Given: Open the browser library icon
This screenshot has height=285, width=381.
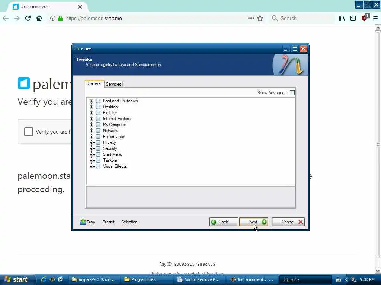Looking at the screenshot, I should 342,19.
